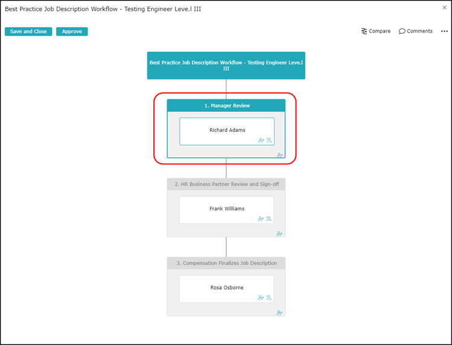Add a participant to HR Business Partner step
The image size is (452, 345).
[x=279, y=234]
